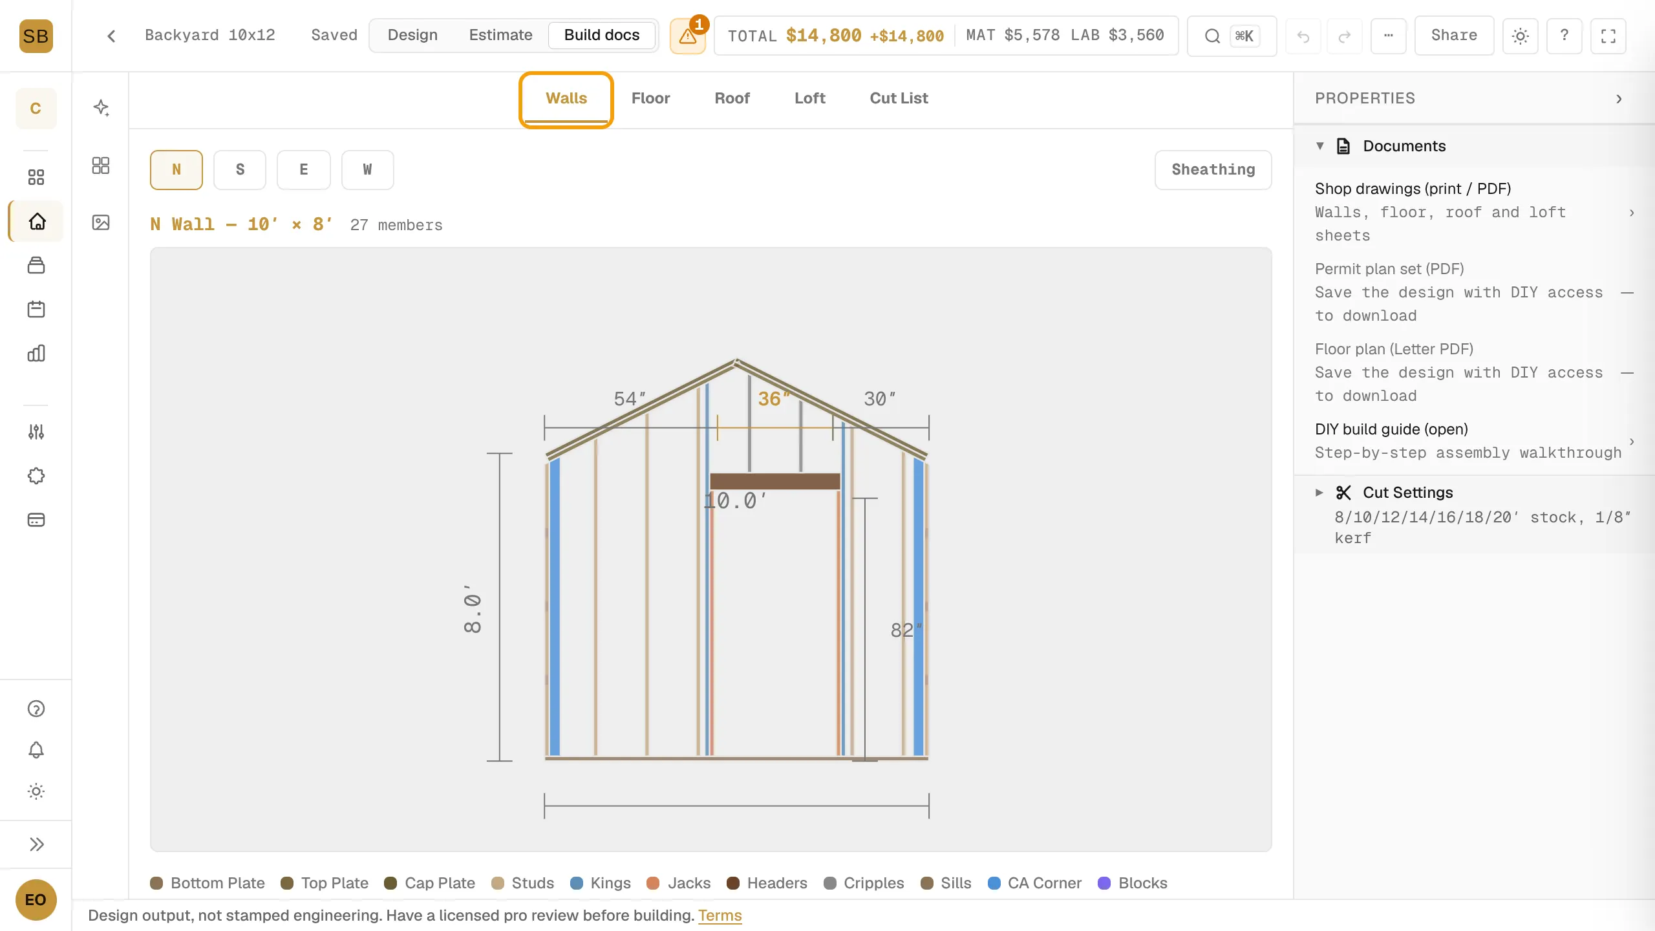Screen dimensions: 1655x931
Task: Open the EO user avatar
Action: 36,900
